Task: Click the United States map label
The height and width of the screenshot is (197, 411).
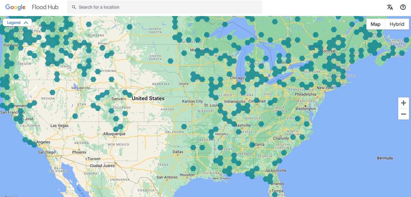Action: (148, 98)
